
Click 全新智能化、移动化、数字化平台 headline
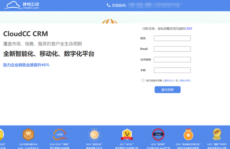click(x=49, y=54)
